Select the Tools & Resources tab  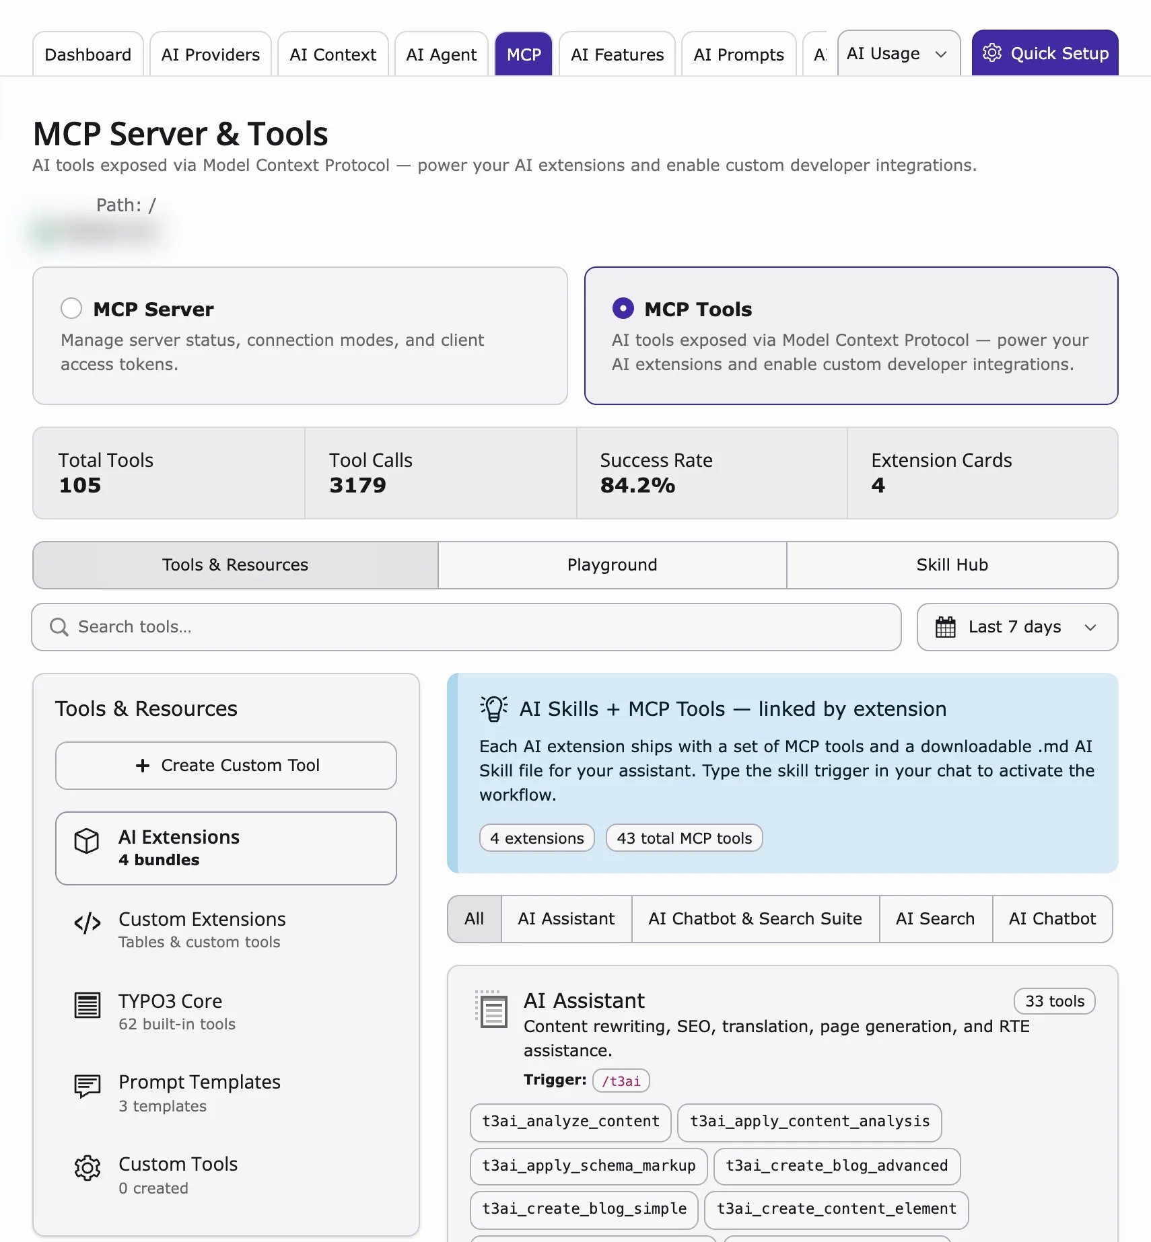236,565
